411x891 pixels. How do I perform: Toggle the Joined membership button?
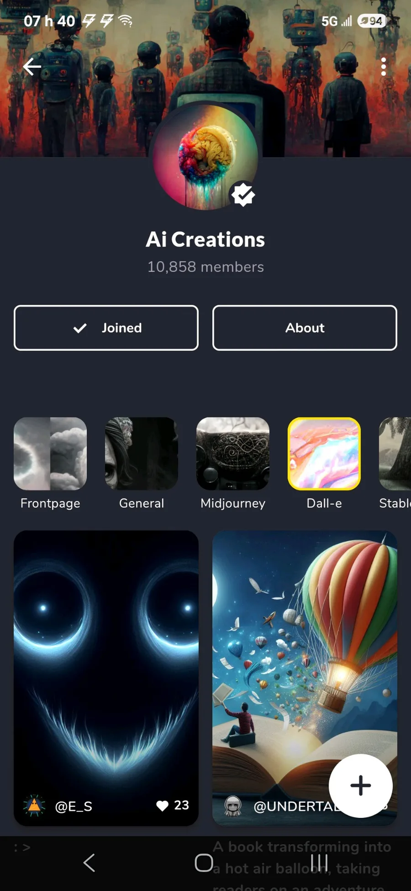[x=106, y=328]
